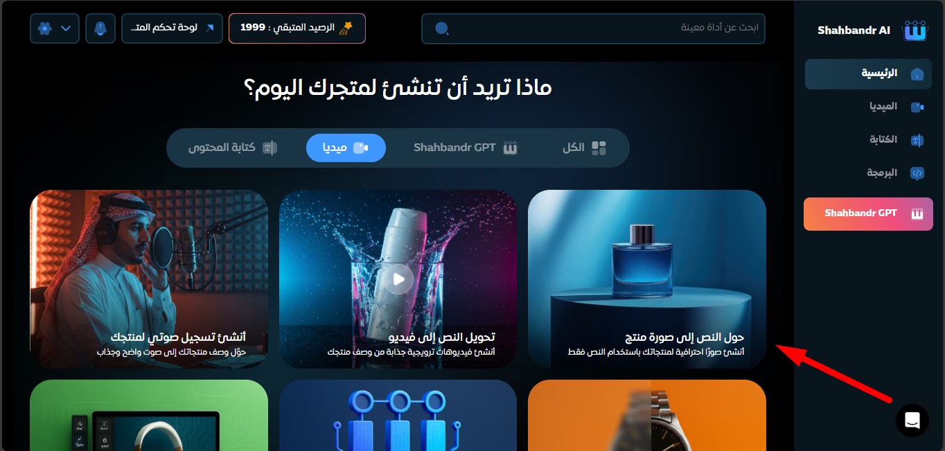Switch to the Shahbandr GPT filter tab
The image size is (945, 451).
click(466, 148)
